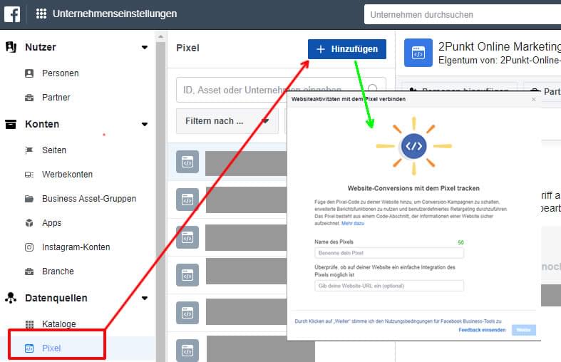Image resolution: width=561 pixels, height=362 pixels.
Task: Click the Hinzufügen button
Action: [347, 49]
